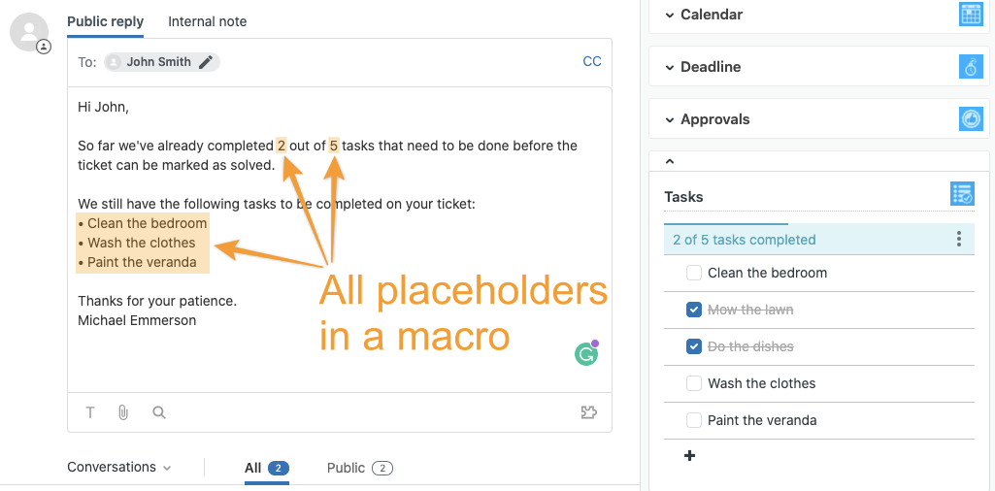Switch to the Internal note tab
Image resolution: width=995 pixels, height=491 pixels.
208,21
